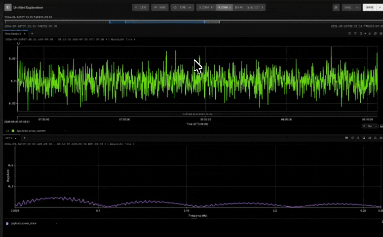Open the Min aggregation dropdown
The image size is (383, 237).
[373, 126]
